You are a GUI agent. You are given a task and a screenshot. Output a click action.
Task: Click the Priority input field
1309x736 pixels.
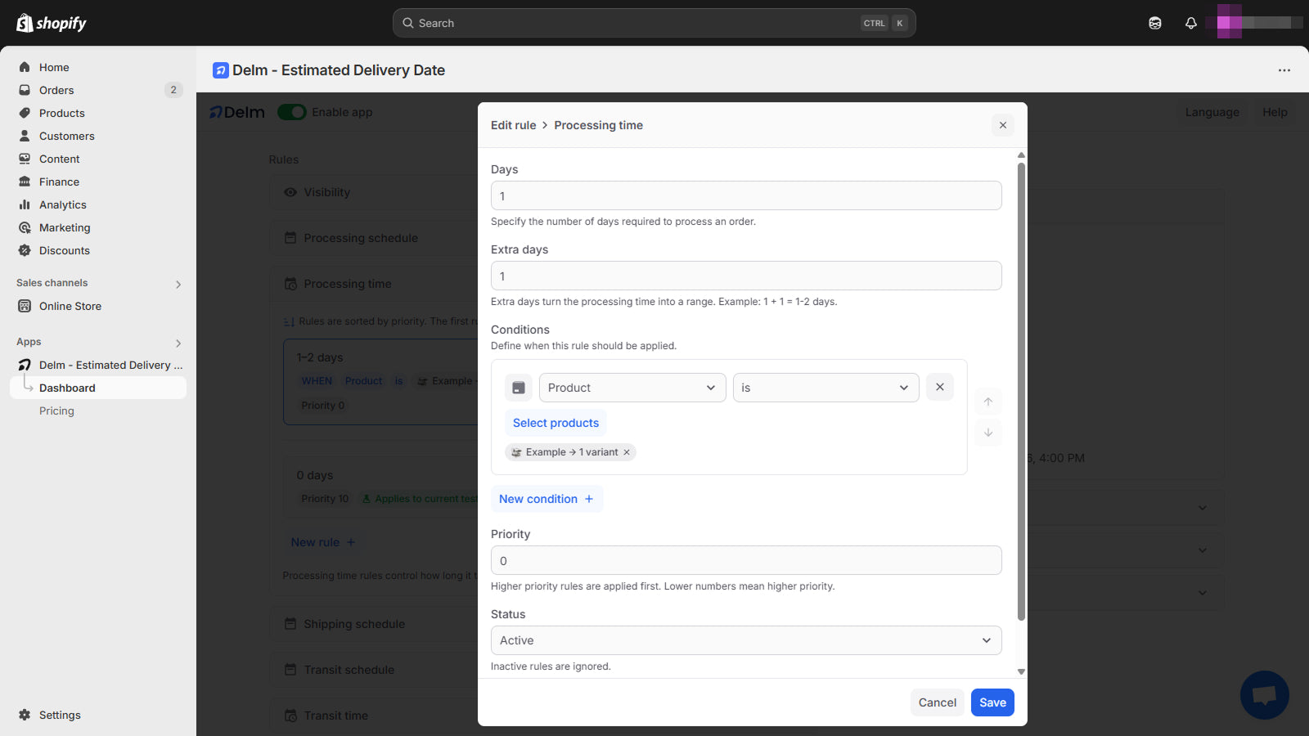click(x=746, y=560)
